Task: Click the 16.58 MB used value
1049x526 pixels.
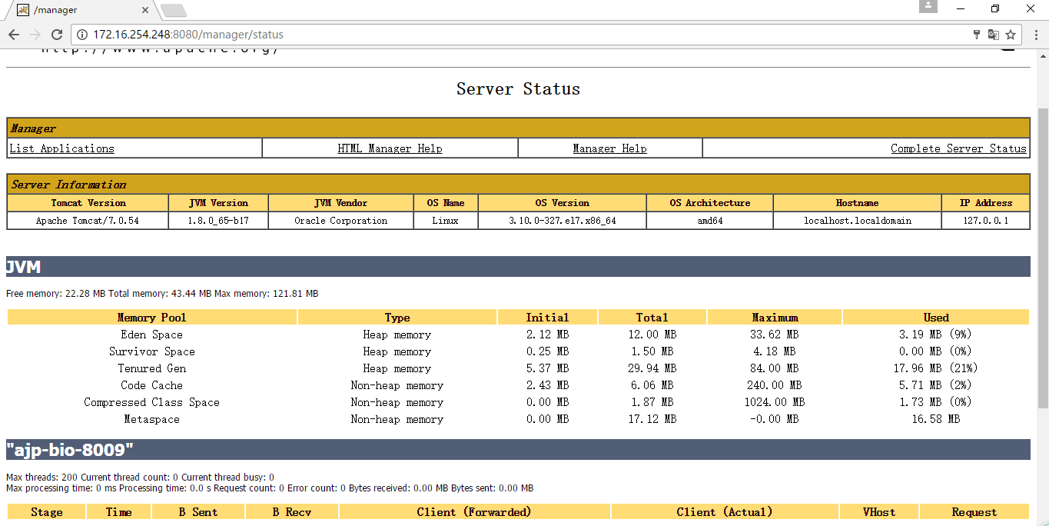Action: coord(936,419)
